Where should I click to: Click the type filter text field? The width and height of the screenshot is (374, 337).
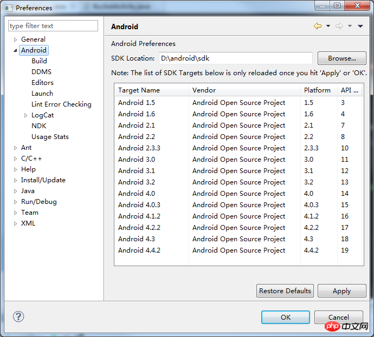click(x=53, y=26)
